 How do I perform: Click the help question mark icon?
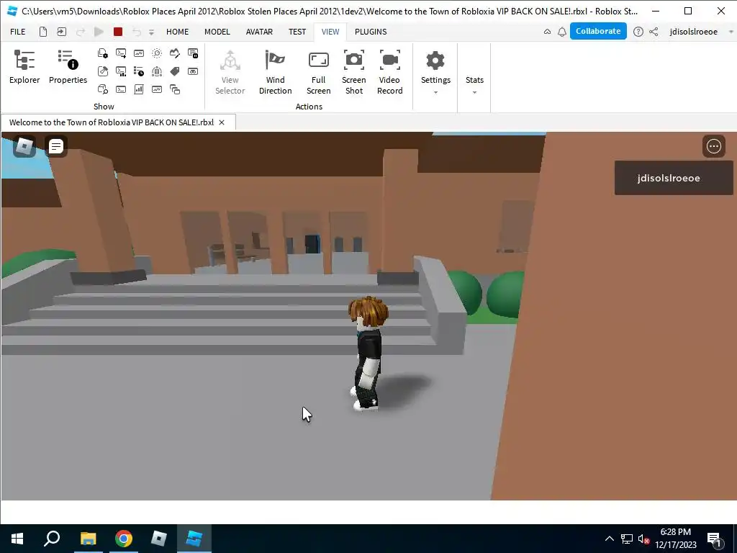click(638, 32)
